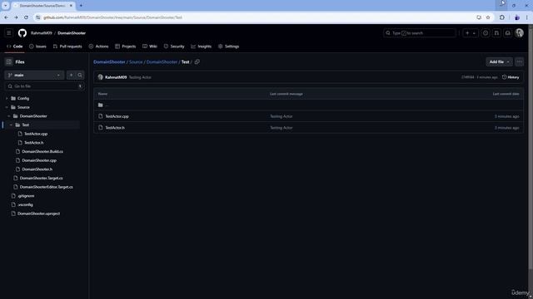Open the GitHub hamburger navigation menu

9,33
